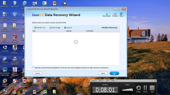Select the Recycle Bin desktop icon
The image size is (170, 95).
(x=15, y=4)
